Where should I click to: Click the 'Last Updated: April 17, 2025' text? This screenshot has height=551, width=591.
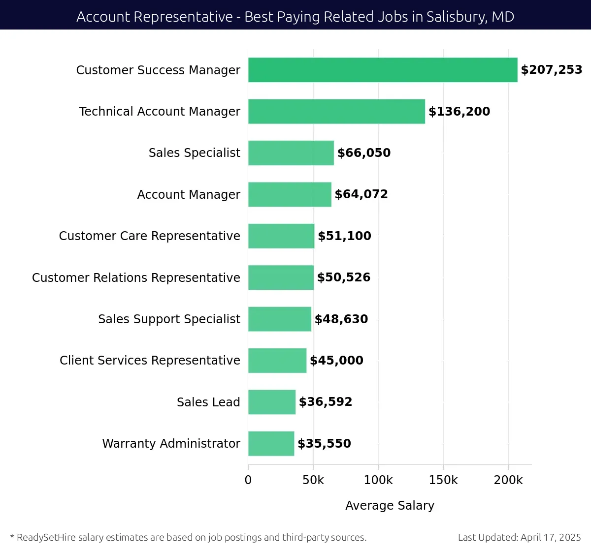520,537
